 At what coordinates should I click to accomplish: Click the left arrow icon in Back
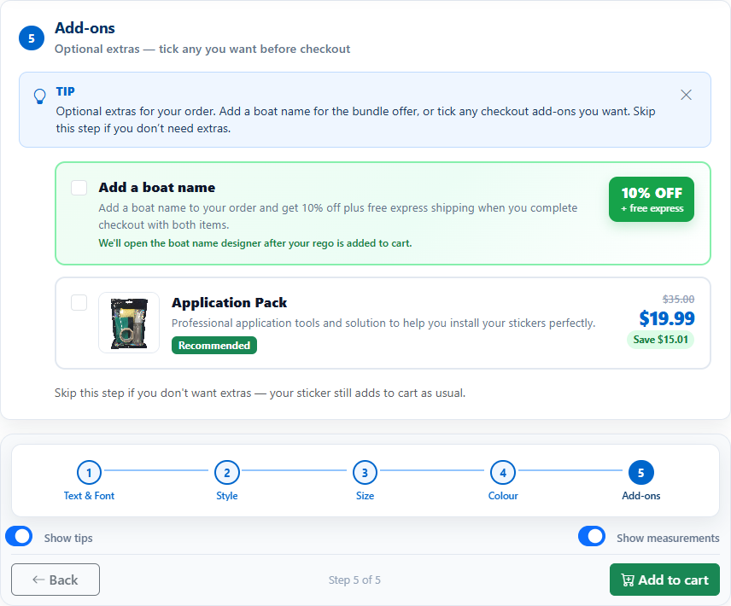(38, 580)
